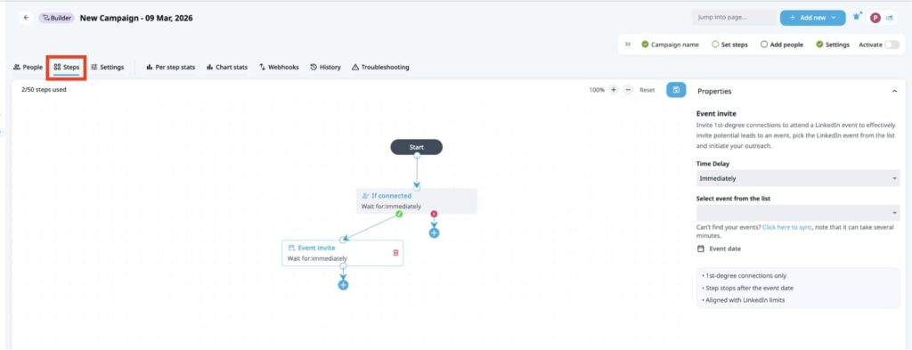Image resolution: width=912 pixels, height=350 pixels.
Task: Save the flow with the blue disk button
Action: [x=676, y=90]
